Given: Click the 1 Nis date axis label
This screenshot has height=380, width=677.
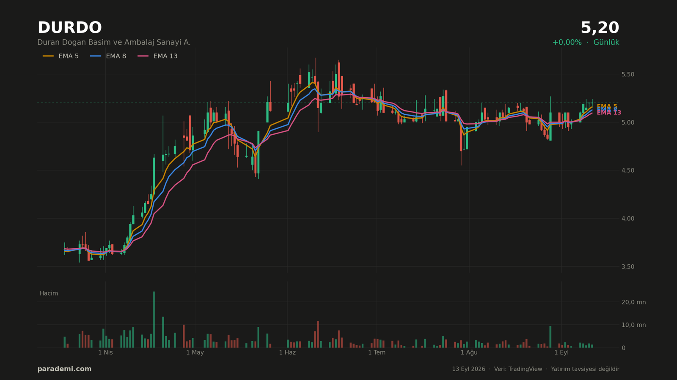Looking at the screenshot, I should click(x=105, y=353).
